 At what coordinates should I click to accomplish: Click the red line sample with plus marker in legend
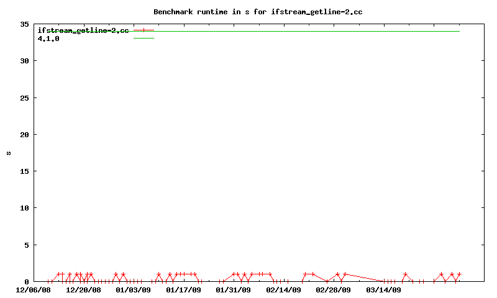pyautogui.click(x=144, y=30)
